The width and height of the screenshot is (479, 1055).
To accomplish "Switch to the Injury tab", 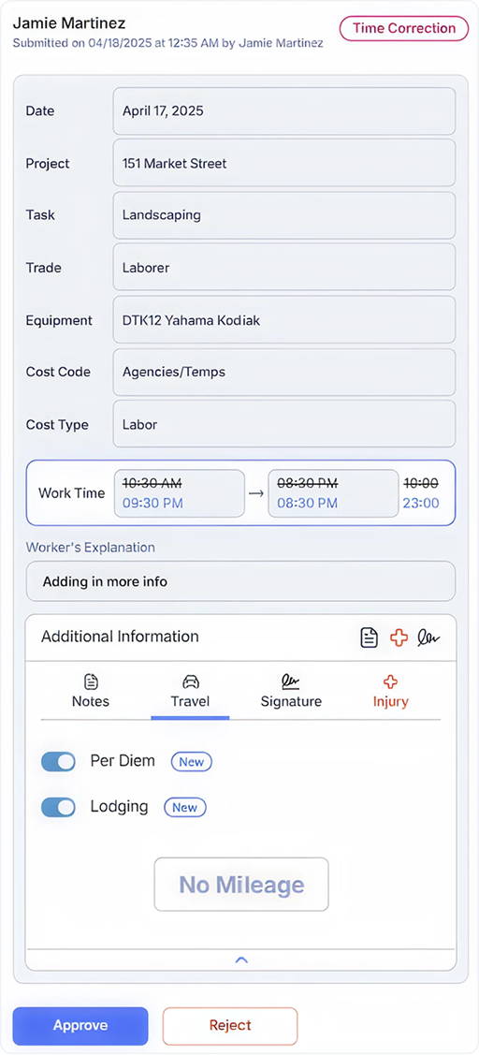I will (x=391, y=693).
